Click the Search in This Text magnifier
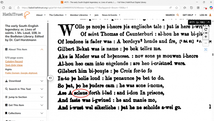 pos(6,89)
